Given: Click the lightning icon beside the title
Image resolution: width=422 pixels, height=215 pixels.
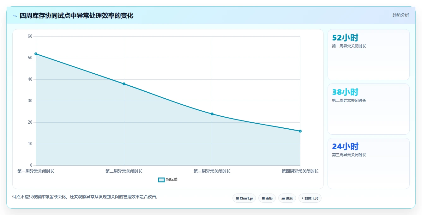Looking at the screenshot, I should coord(15,16).
